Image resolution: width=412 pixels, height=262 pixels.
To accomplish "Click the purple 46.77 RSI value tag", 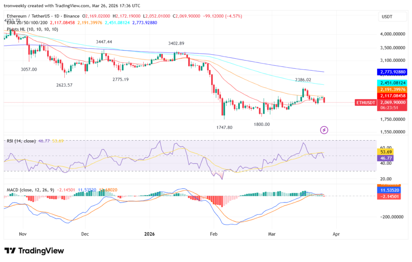I will 385,158.
